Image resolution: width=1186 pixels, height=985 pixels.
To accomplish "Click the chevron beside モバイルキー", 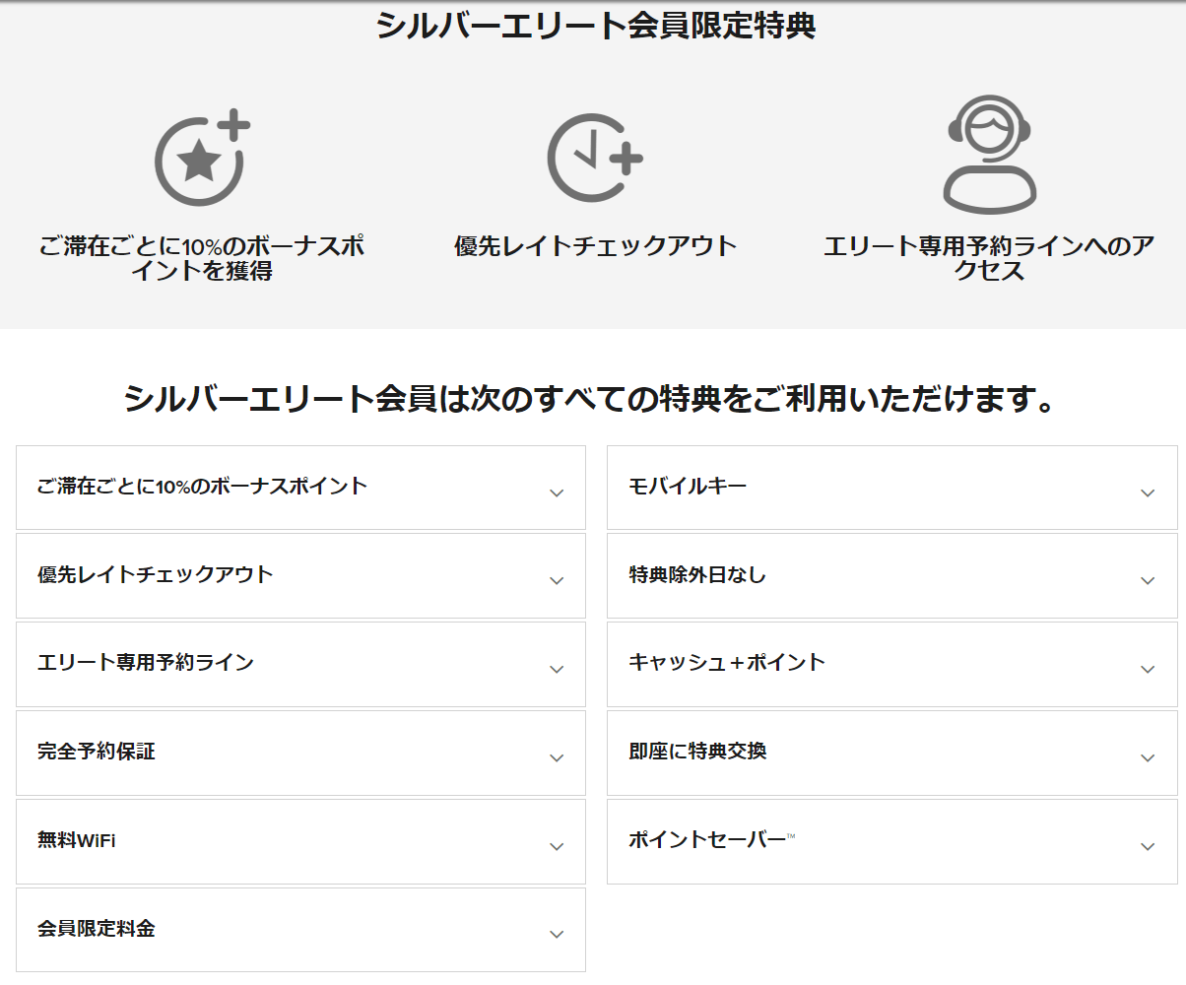I will (1147, 492).
